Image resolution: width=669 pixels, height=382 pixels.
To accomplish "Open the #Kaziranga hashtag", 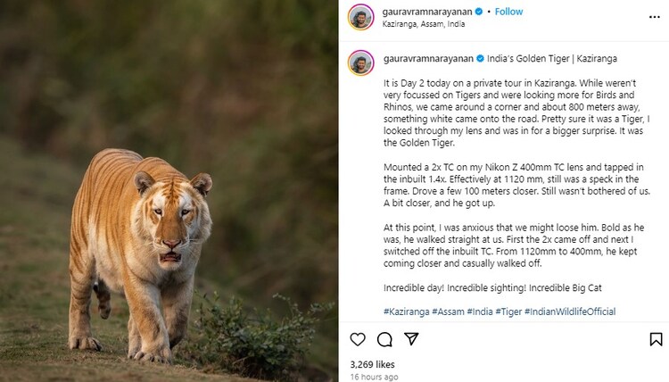I will pyautogui.click(x=406, y=311).
